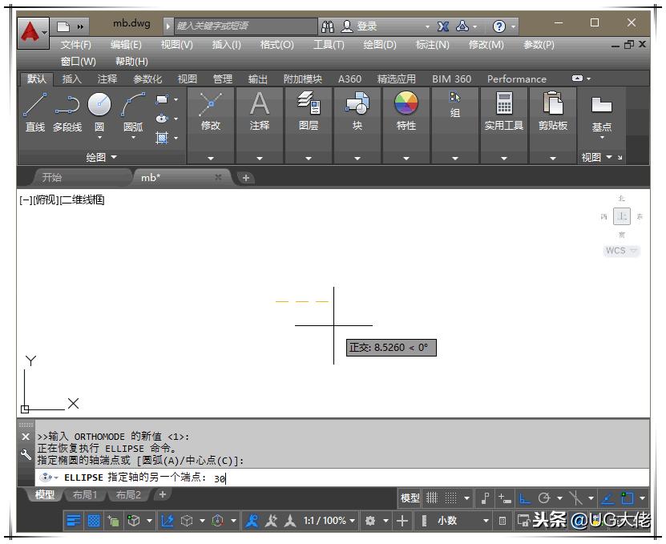Image resolution: width=666 pixels, height=544 pixels.
Task: Open the 格式(O) menu
Action: [x=277, y=45]
